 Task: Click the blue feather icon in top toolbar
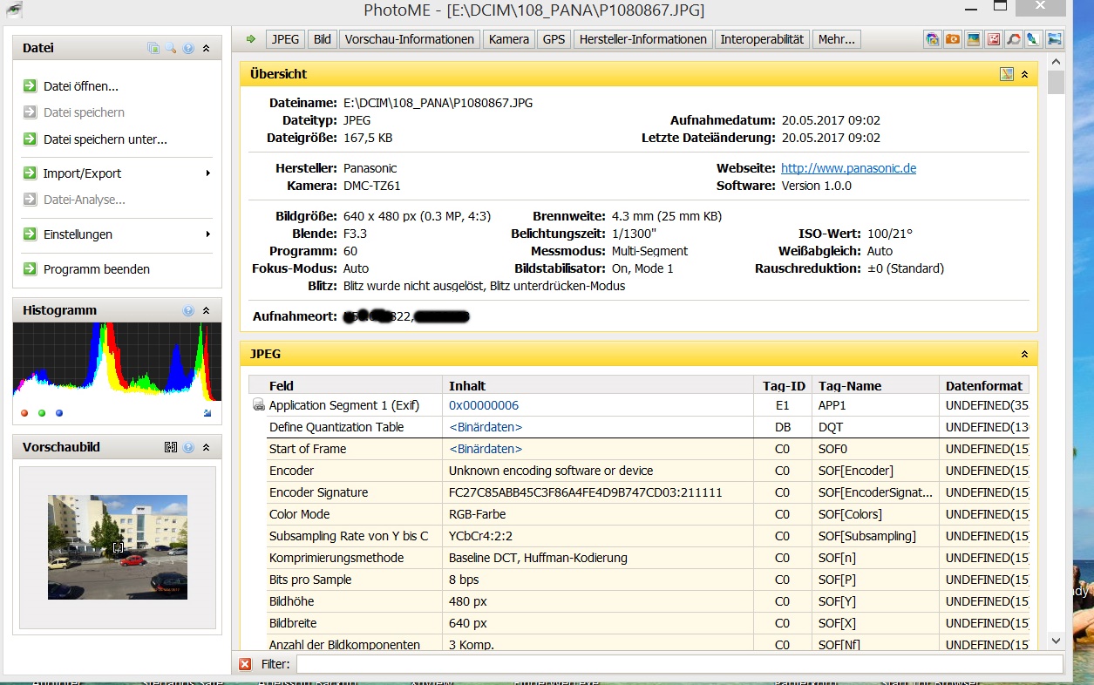pos(1033,39)
